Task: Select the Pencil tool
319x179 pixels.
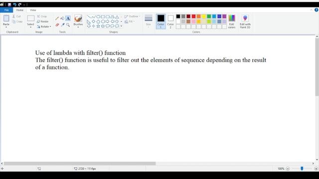Action: [57, 18]
